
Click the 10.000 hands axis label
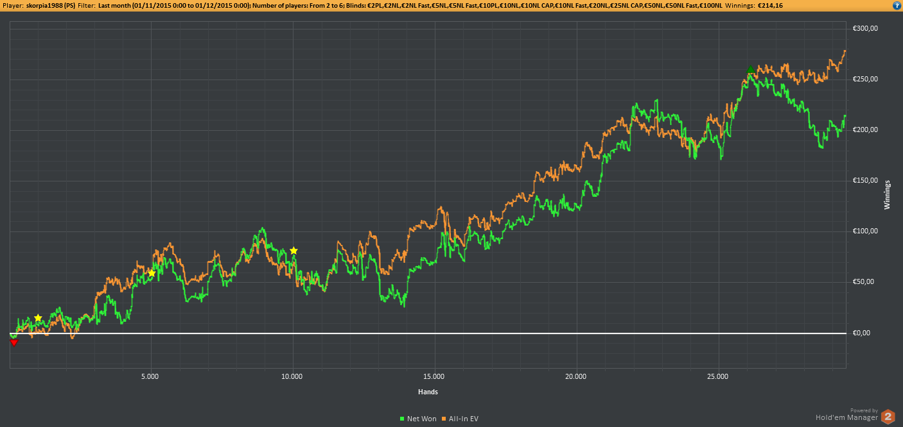point(292,376)
